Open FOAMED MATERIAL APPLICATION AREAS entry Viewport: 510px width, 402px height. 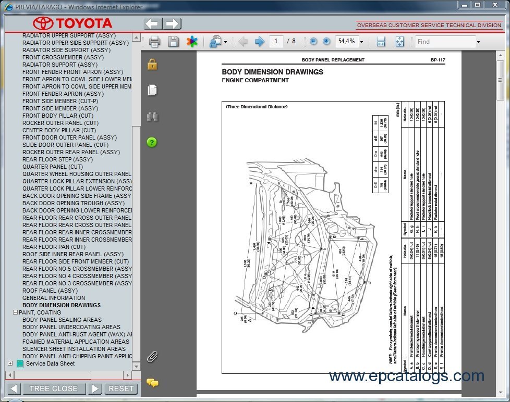76,342
